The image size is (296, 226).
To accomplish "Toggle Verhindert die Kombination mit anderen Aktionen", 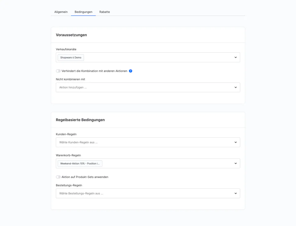I will coord(58,71).
